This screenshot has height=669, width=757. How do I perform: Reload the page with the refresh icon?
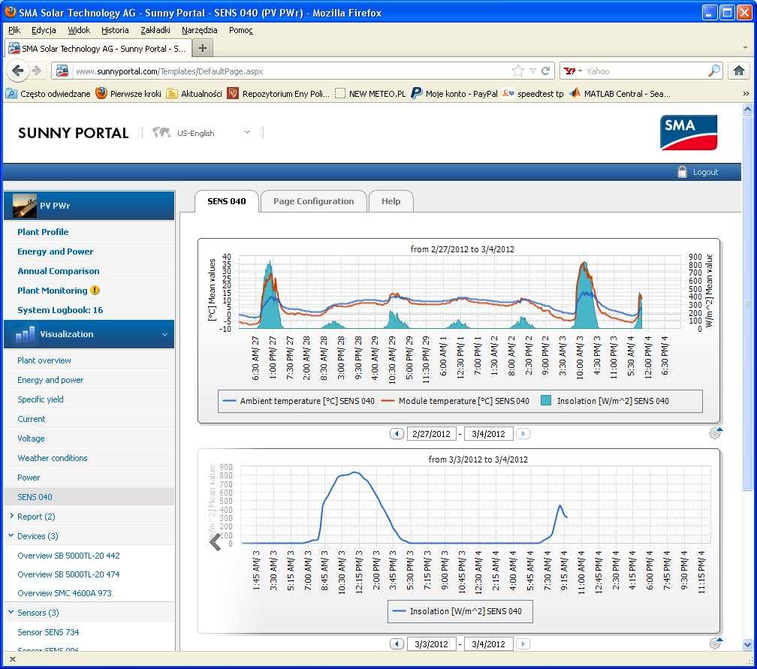coord(546,71)
